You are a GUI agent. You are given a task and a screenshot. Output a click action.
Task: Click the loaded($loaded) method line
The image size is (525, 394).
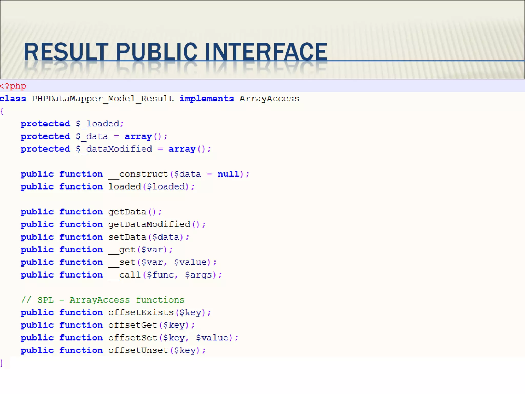click(x=108, y=187)
